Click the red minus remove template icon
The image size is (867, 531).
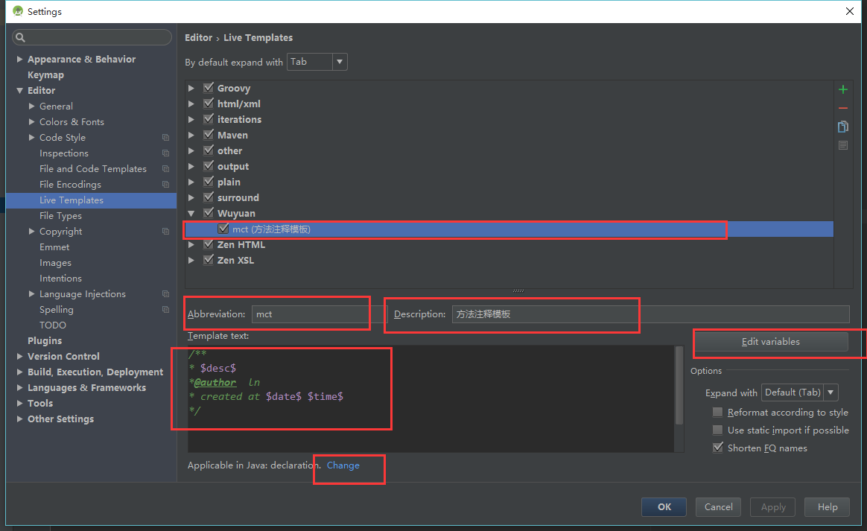click(842, 109)
